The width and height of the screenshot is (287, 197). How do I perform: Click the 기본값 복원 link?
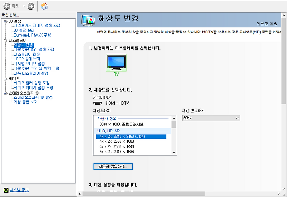click(x=267, y=24)
